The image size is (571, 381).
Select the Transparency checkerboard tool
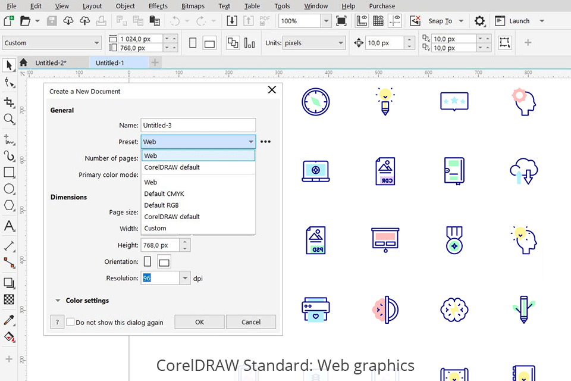pos(9,299)
